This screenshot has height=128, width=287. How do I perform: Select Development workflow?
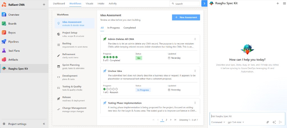pos(75,77)
